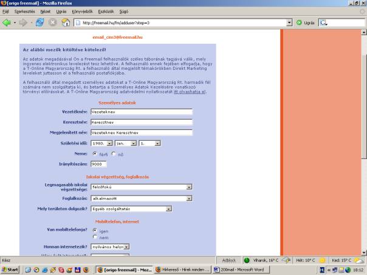Reload the page with the refresh icon
Image resolution: width=367 pixels, height=275 pixels.
(40, 22)
